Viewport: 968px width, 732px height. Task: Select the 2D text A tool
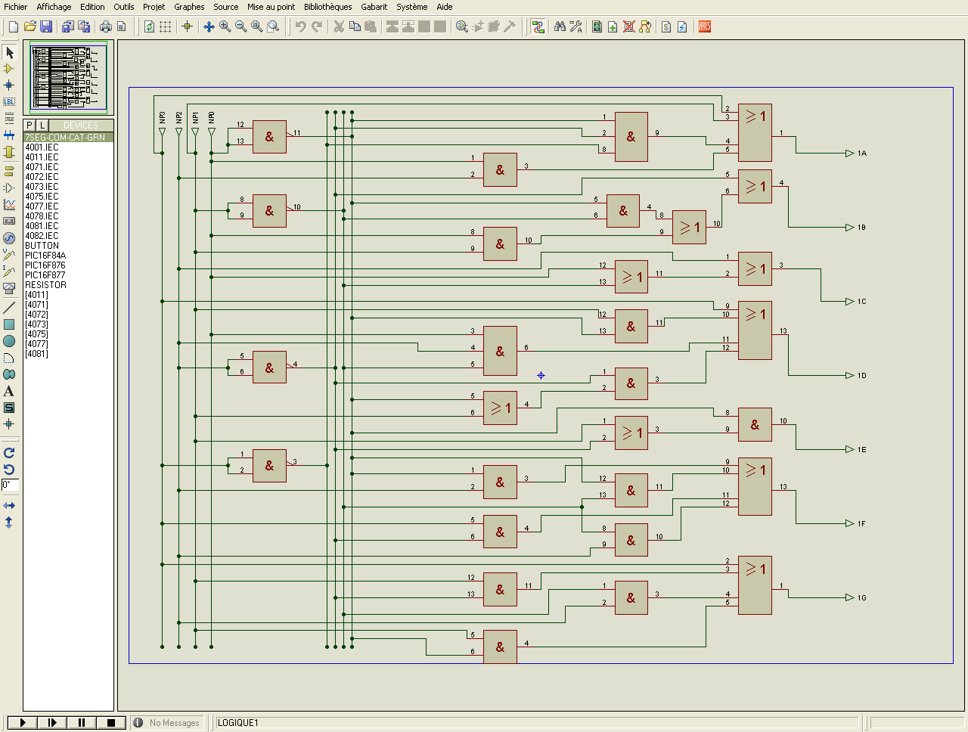pos(9,391)
